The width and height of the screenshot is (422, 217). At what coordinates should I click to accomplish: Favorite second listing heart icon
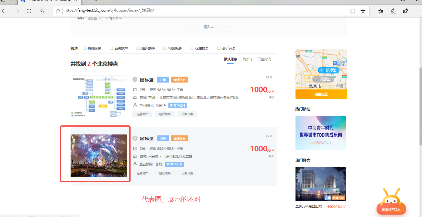(x=267, y=136)
